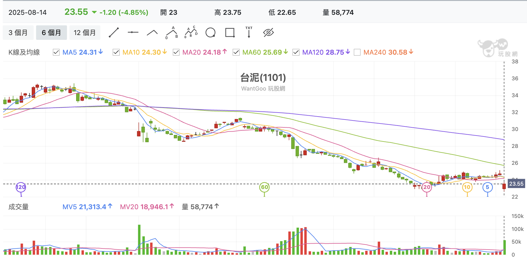Click the MA5 24.31 label
Image resolution: width=527 pixels, height=259 pixels.
83,52
